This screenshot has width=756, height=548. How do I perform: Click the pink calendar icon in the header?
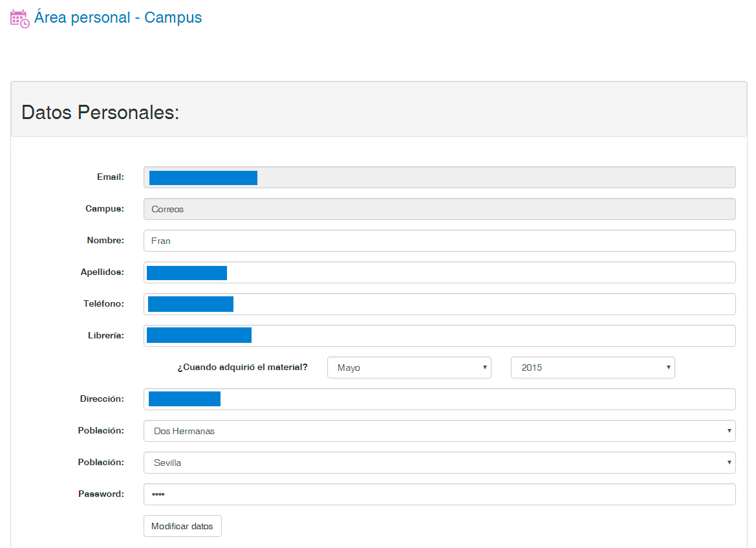click(20, 18)
